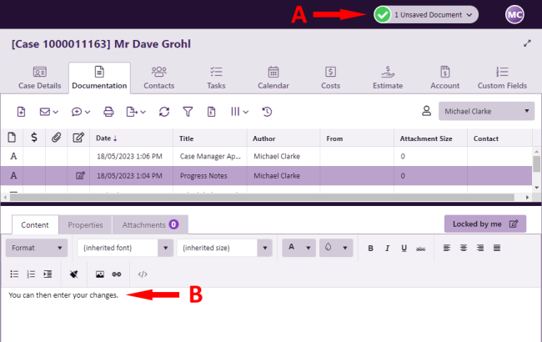This screenshot has height=342, width=542.
Task: Toggle bold formatting
Action: (371, 248)
